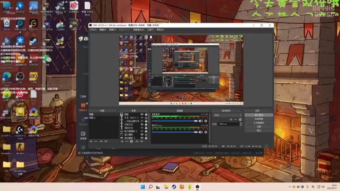Open source properties gear in Sources toolbar

coord(131,141)
